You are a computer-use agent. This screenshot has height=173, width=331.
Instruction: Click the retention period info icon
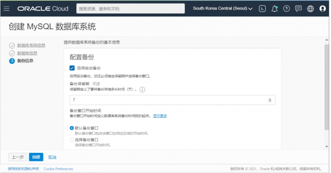click(143, 89)
